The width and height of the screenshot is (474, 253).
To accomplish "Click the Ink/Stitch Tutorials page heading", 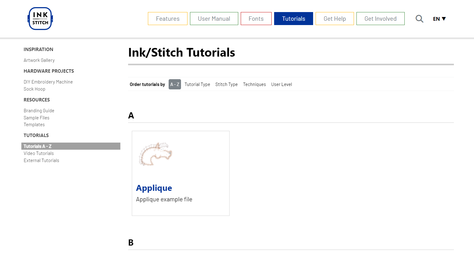I will (182, 53).
